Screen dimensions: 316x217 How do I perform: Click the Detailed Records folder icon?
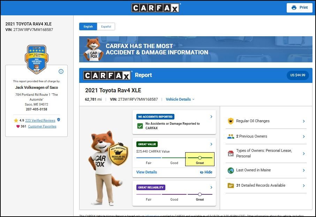click(231, 185)
